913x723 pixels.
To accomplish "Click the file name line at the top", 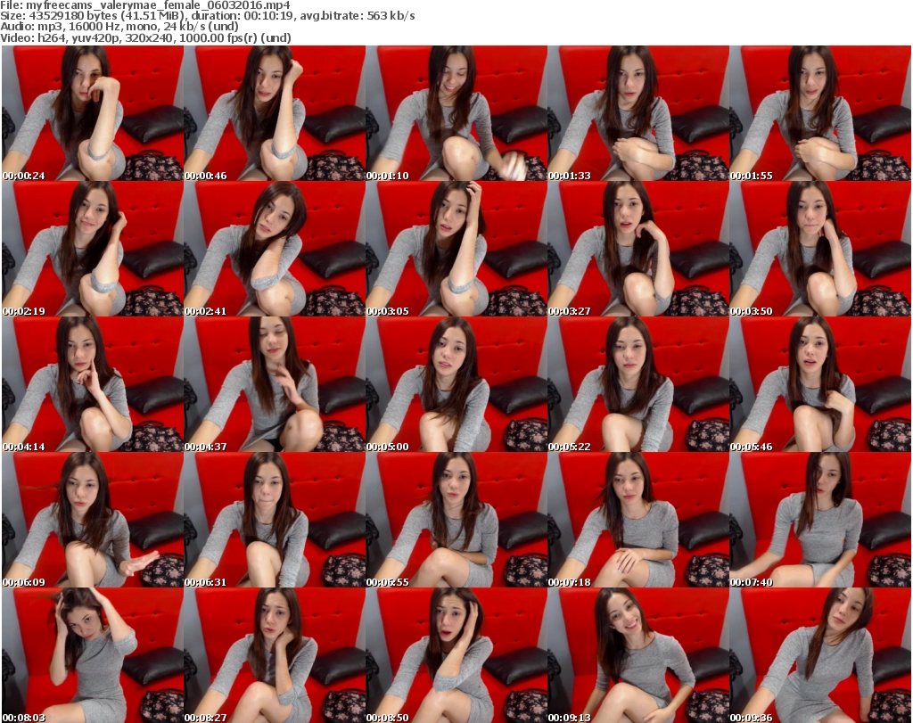I will (x=145, y=5).
